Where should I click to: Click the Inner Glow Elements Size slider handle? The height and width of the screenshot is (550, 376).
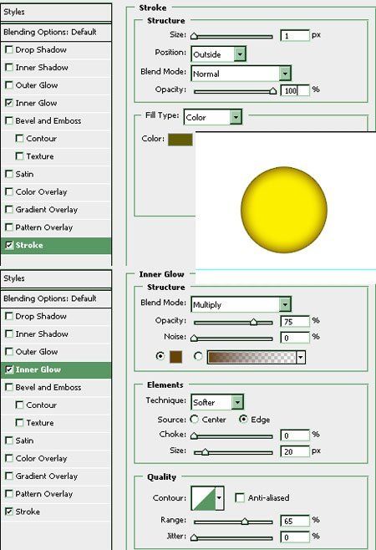click(x=206, y=452)
